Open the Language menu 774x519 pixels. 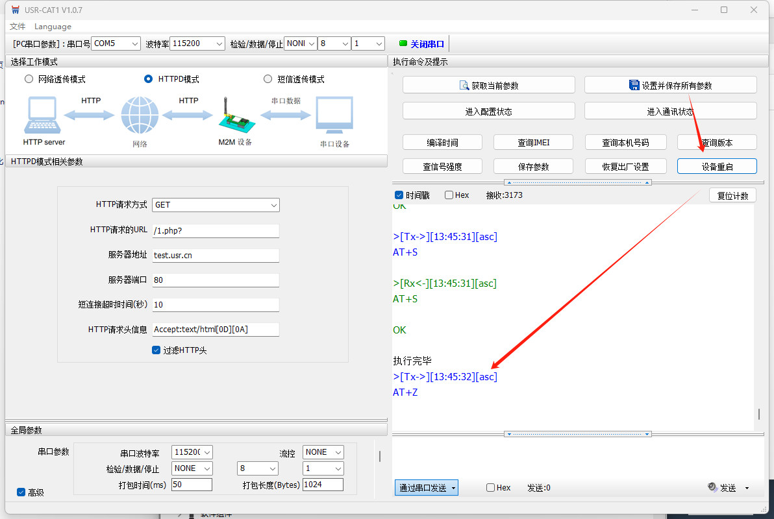point(53,27)
